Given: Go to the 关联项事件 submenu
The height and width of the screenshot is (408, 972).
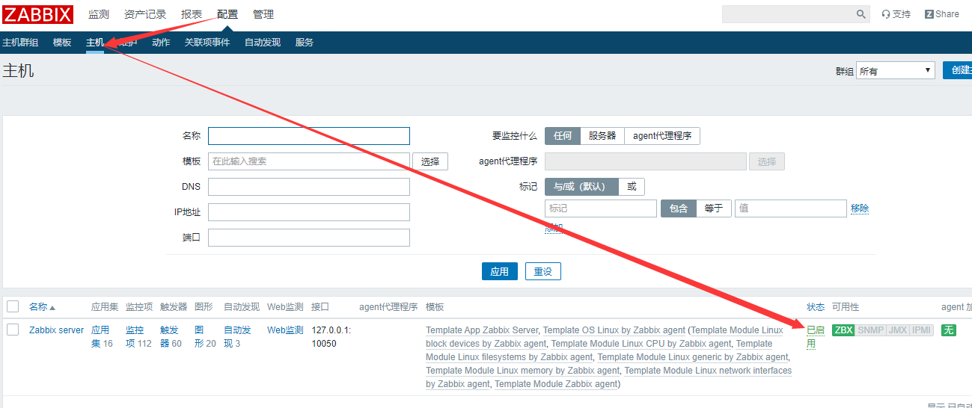Looking at the screenshot, I should [x=207, y=43].
